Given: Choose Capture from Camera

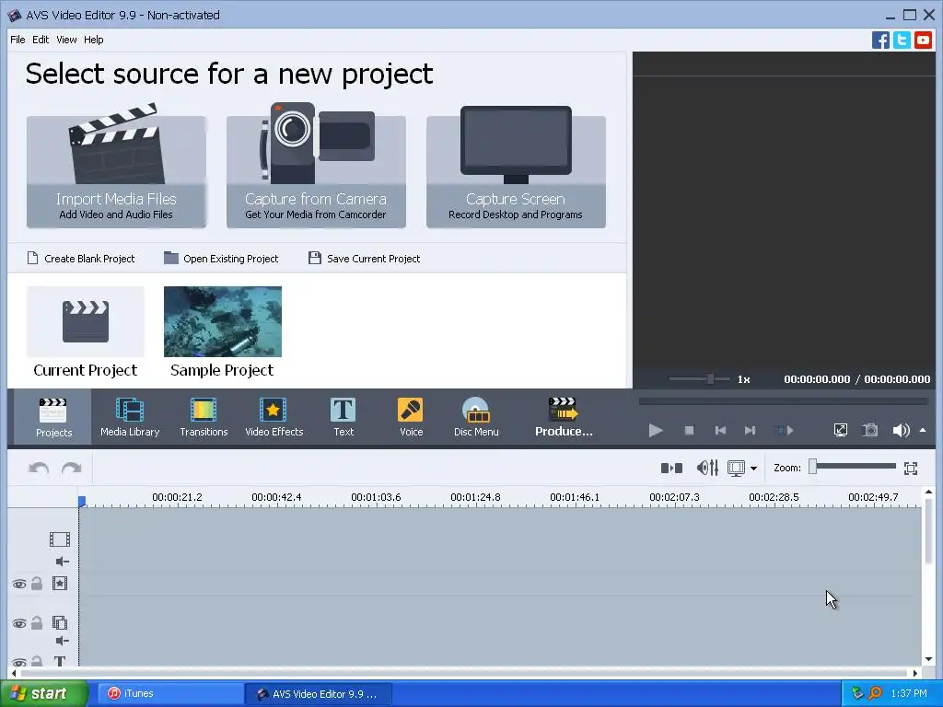Looking at the screenshot, I should [316, 172].
